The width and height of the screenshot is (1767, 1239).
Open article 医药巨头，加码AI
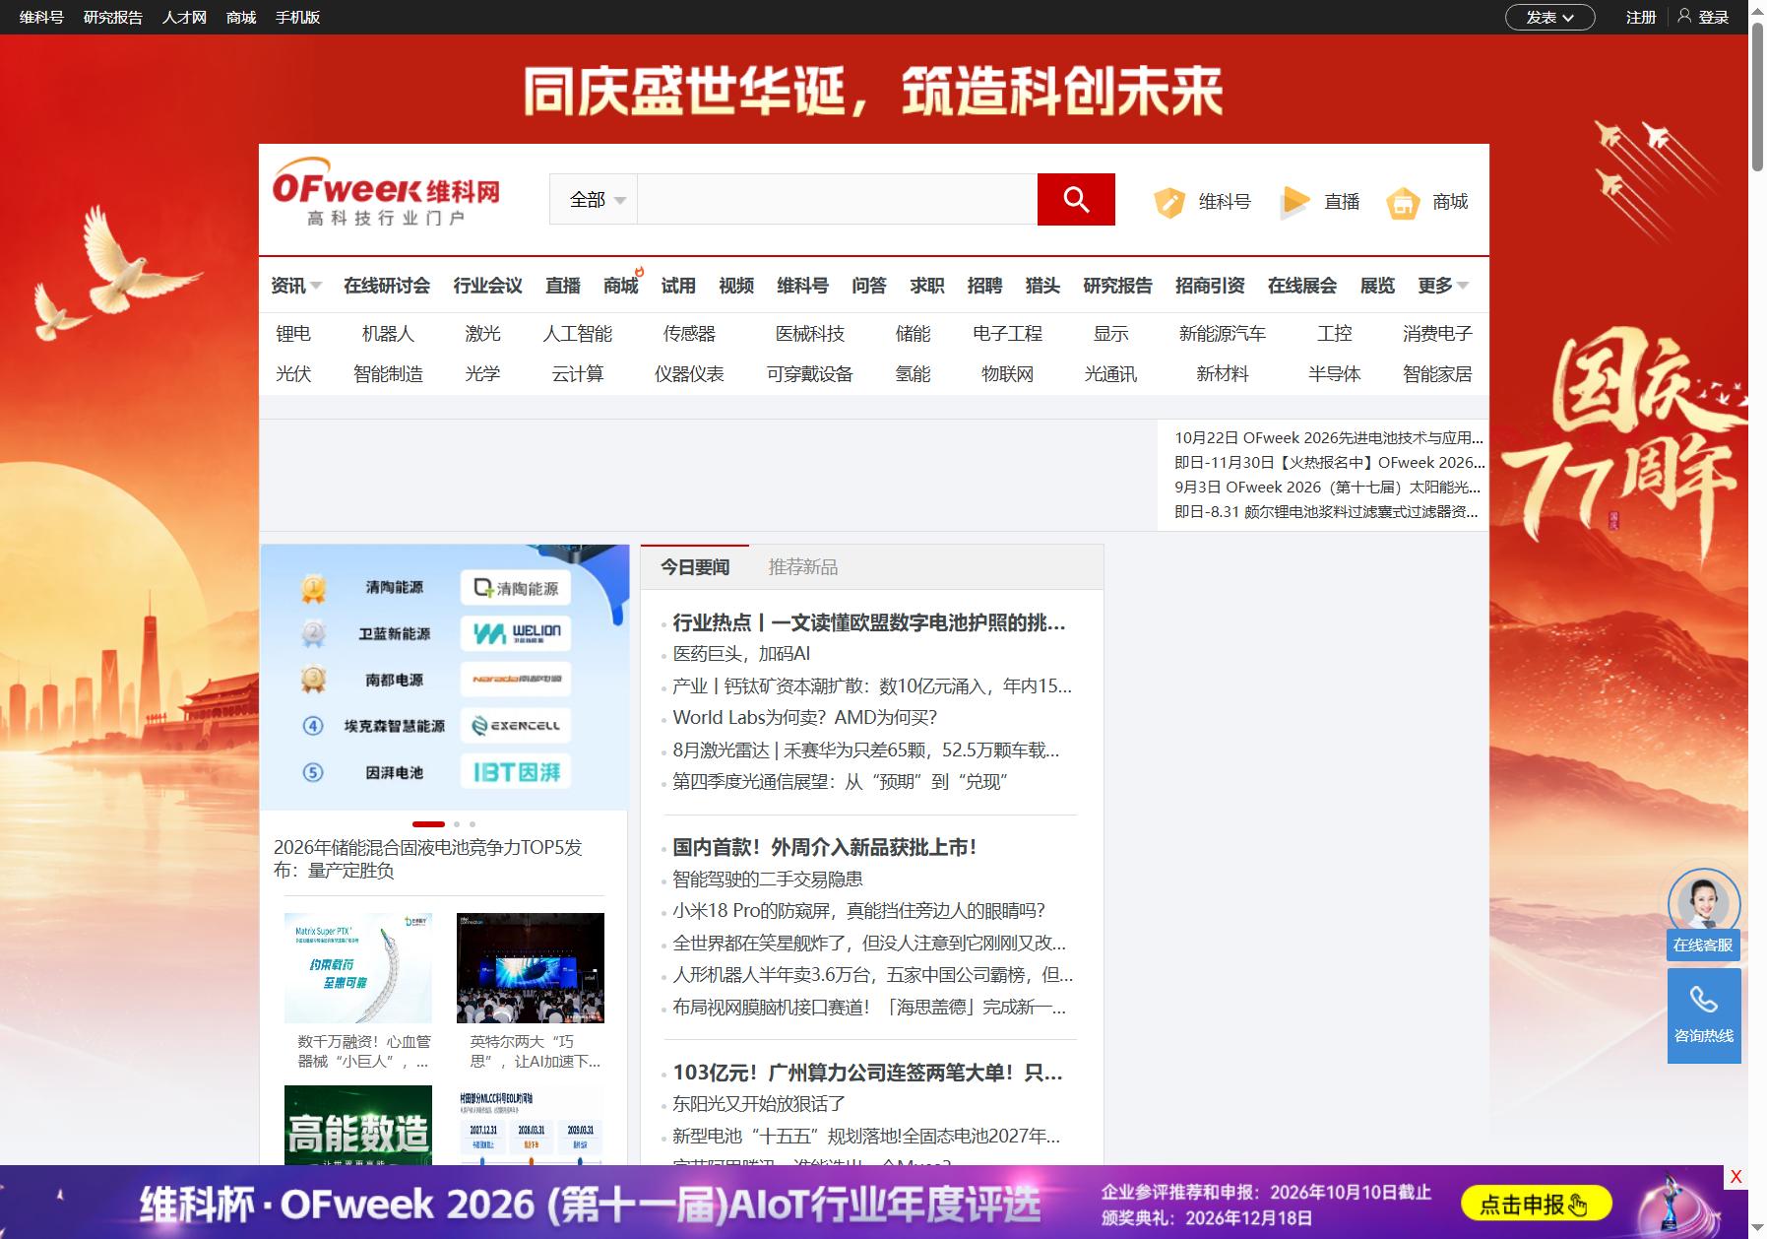click(741, 654)
